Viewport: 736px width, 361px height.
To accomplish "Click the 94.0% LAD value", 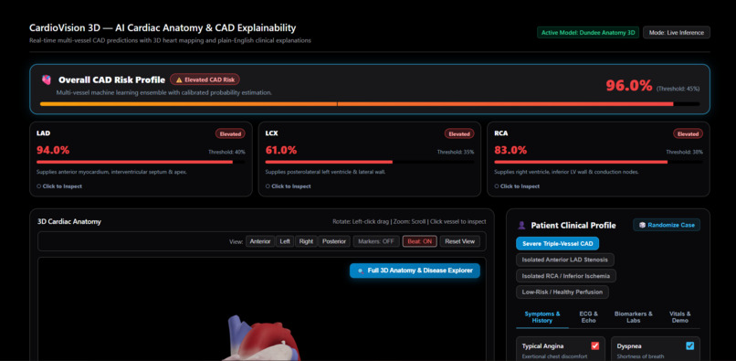I will coord(53,151).
